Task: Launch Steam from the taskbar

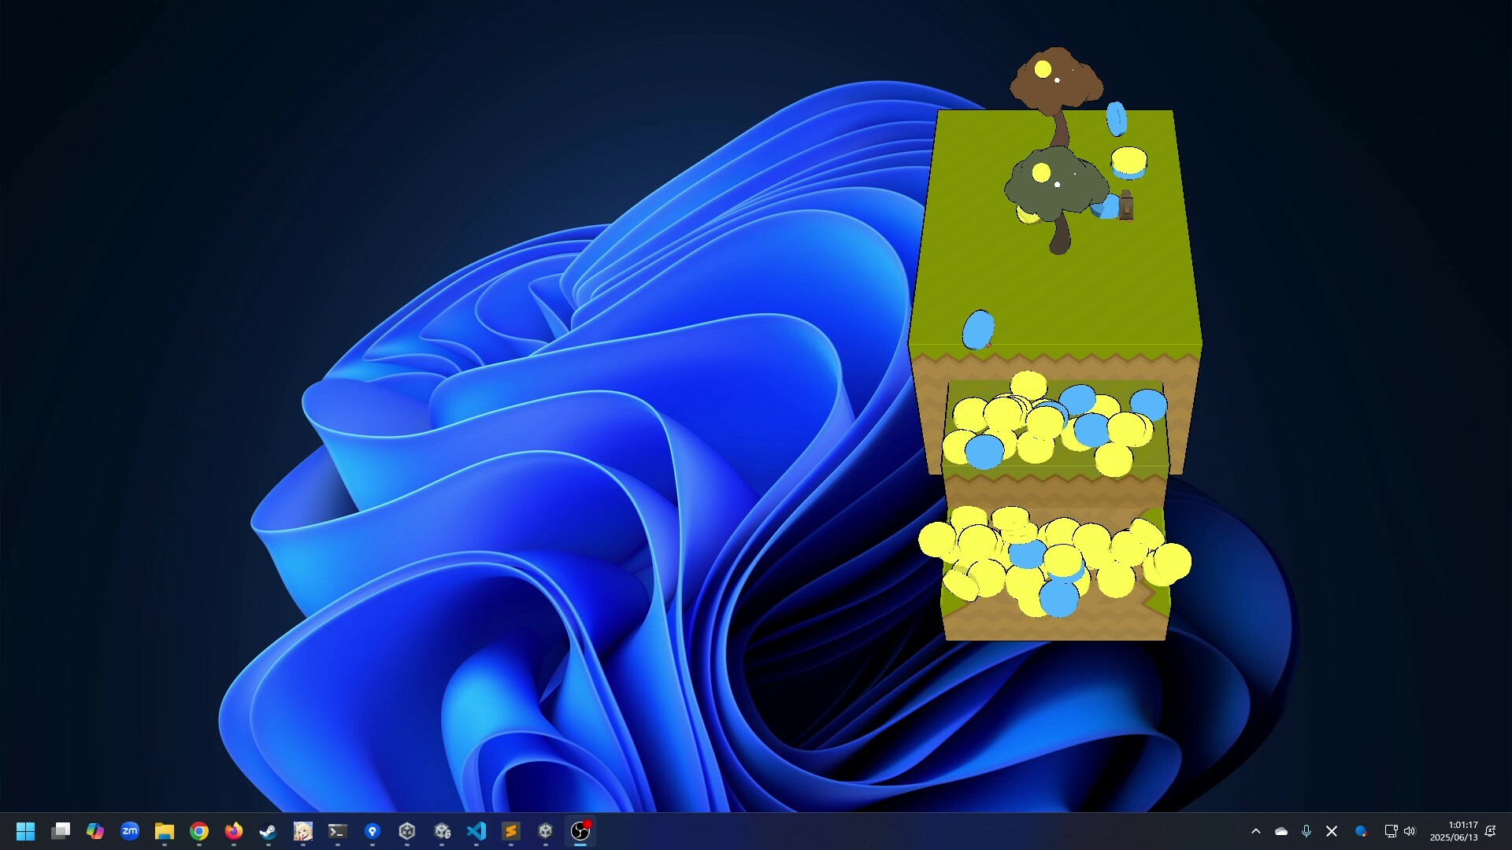Action: pos(268,830)
